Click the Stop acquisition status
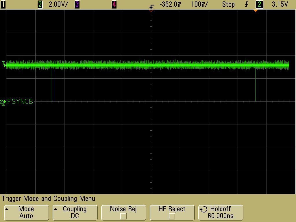 228,4
